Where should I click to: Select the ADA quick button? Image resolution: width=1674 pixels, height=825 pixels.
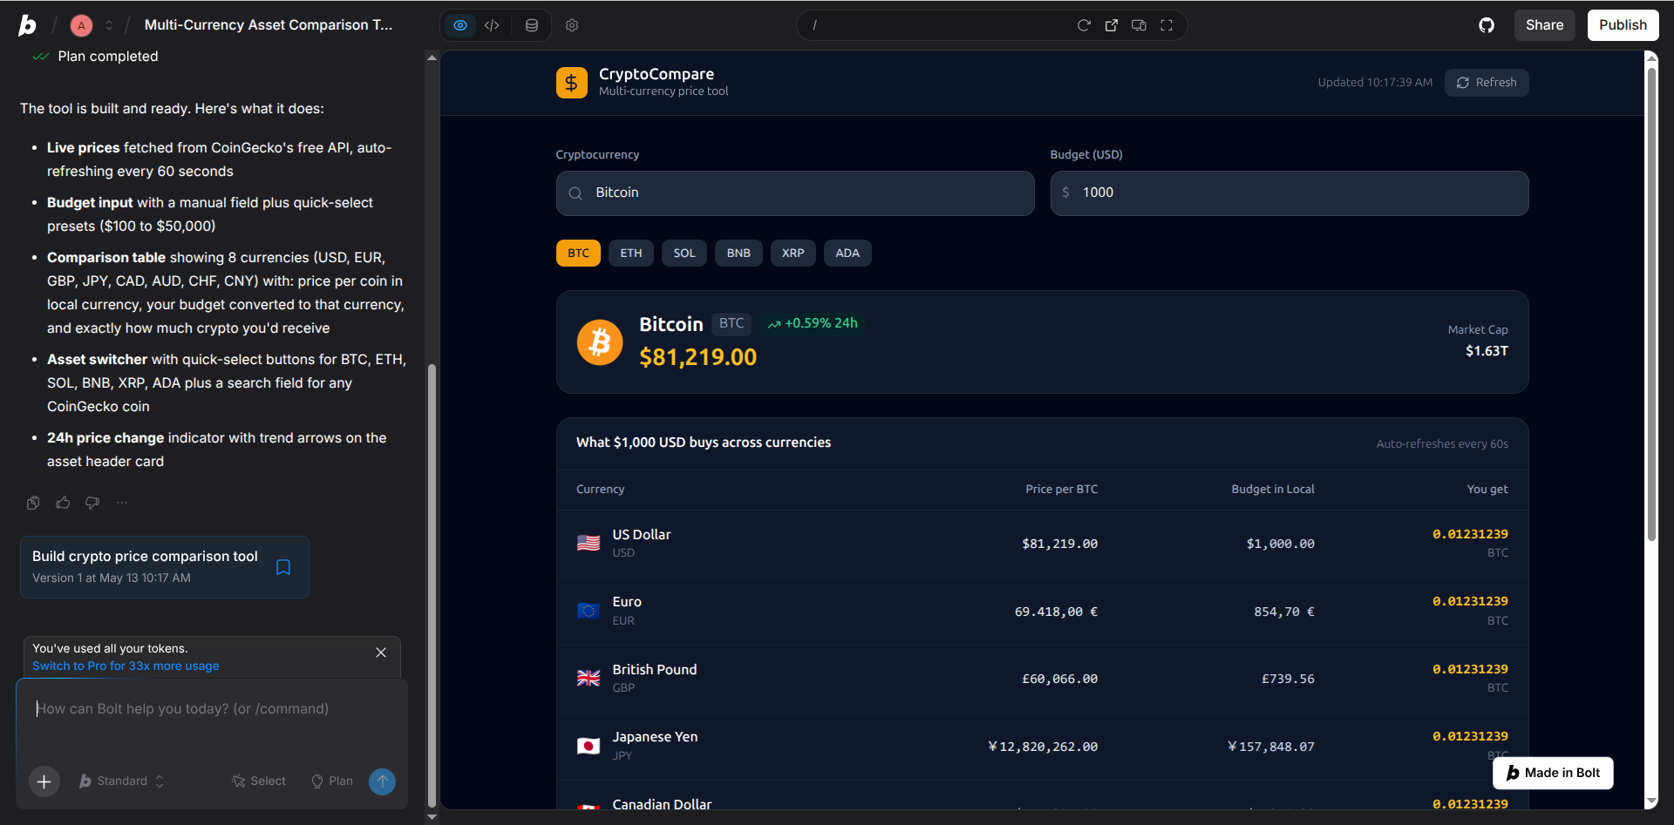tap(847, 254)
